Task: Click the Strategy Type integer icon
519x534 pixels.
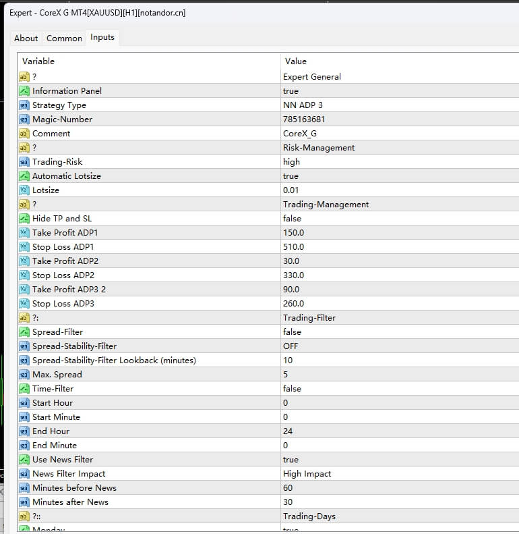Action: (24, 105)
